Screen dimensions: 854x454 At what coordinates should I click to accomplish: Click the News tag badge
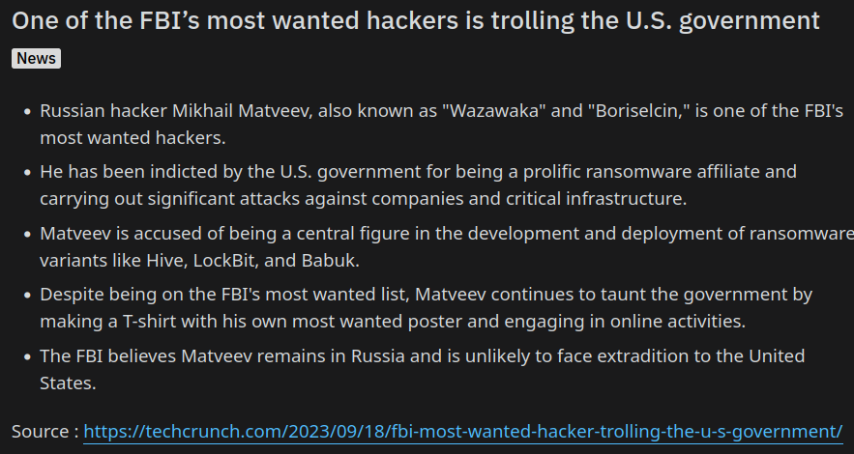coord(36,58)
